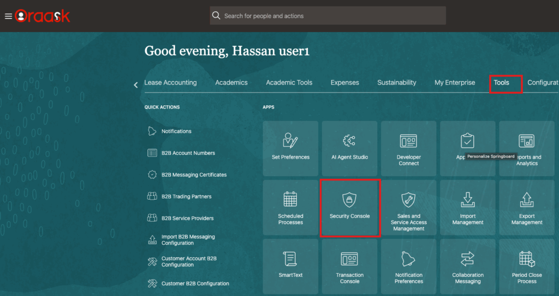Open Customer Account B2B Configuration link
The width and height of the screenshot is (559, 296).
tap(189, 262)
